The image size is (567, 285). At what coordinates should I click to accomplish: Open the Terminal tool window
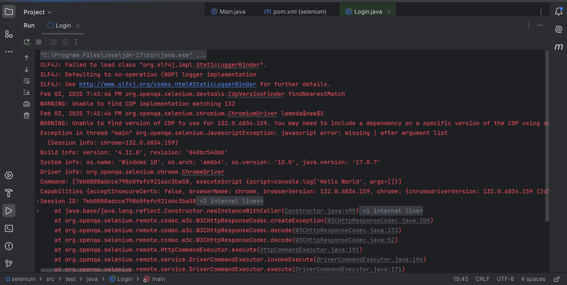(9, 228)
